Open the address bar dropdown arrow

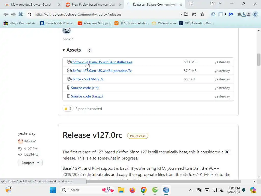pos(181,14)
